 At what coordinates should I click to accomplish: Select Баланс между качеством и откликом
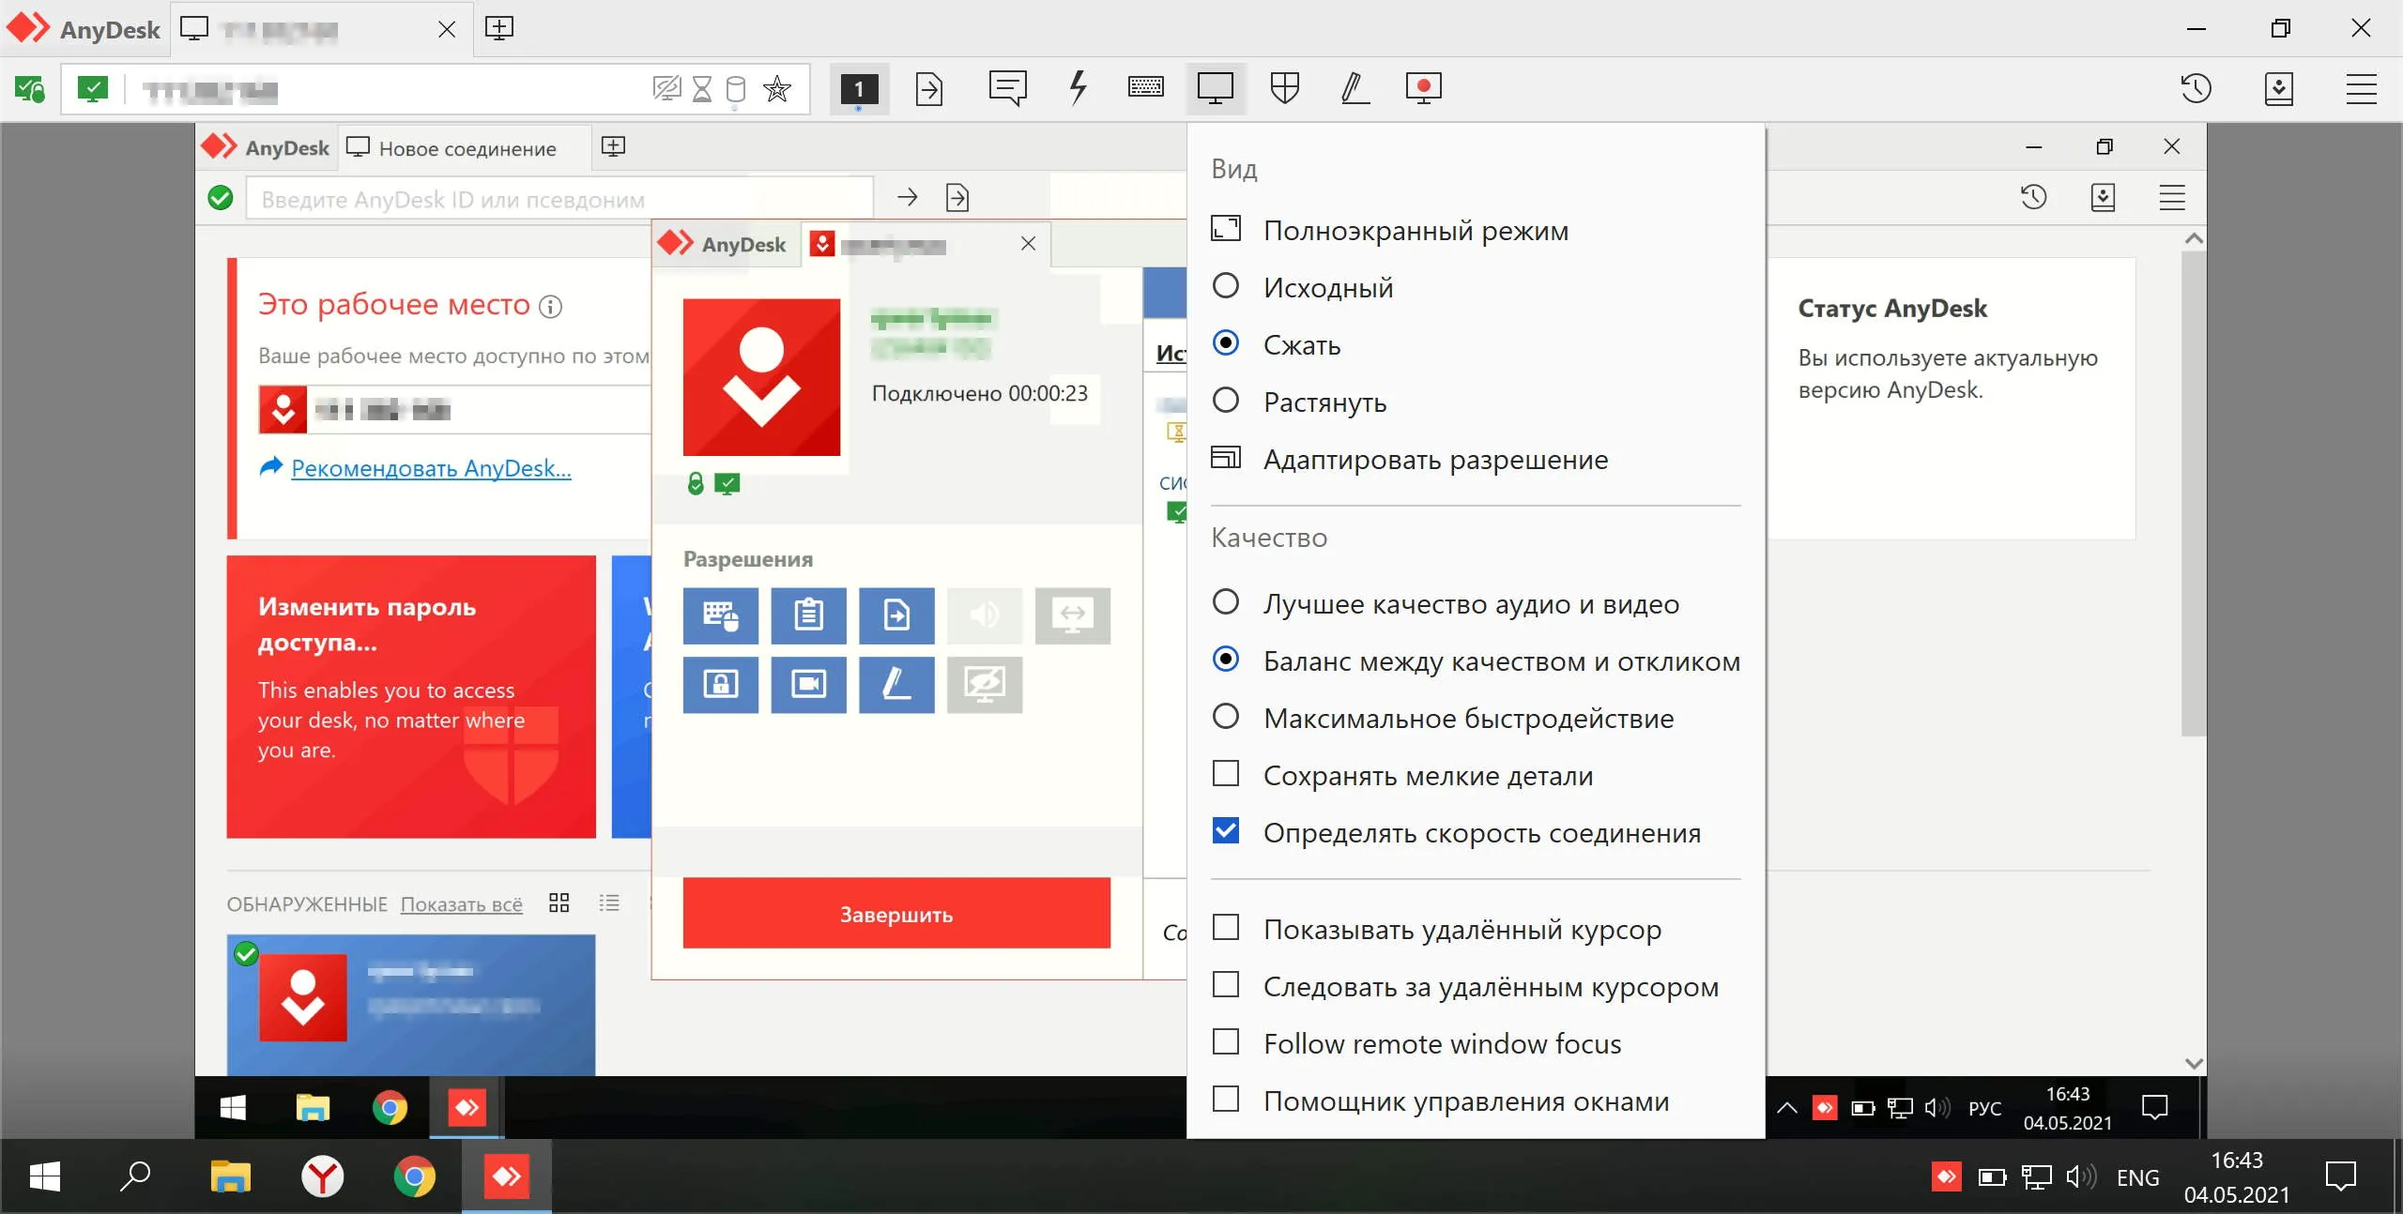[x=1476, y=660]
